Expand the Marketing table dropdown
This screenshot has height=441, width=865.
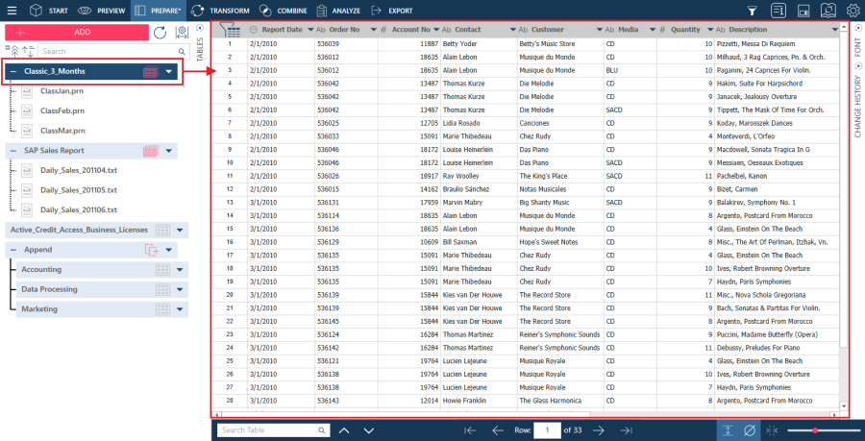tap(180, 309)
